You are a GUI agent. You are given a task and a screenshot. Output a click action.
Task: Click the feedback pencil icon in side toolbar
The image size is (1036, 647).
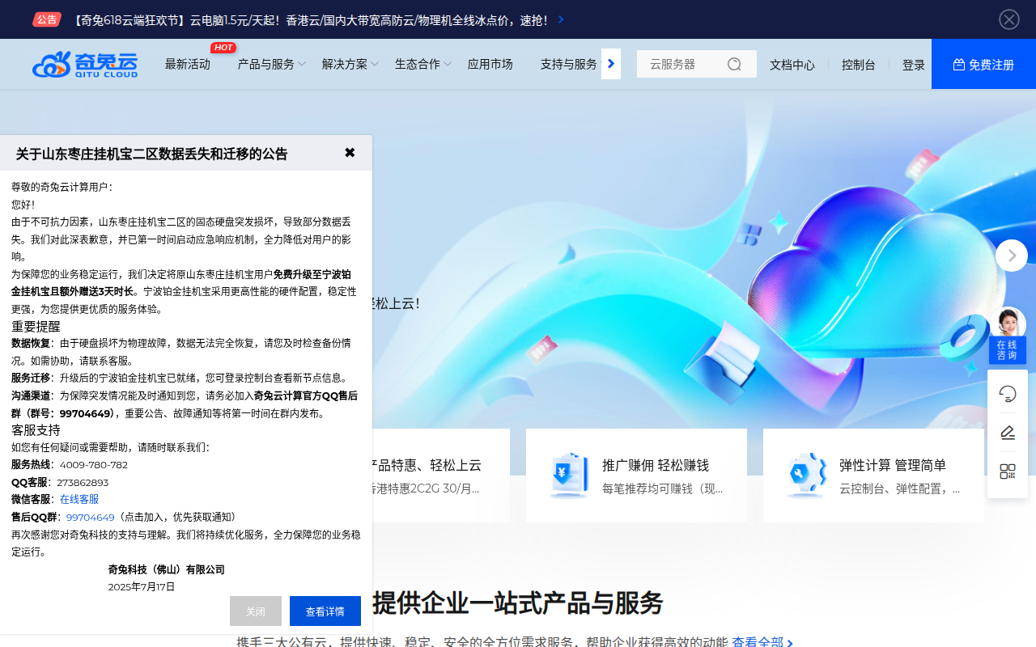pos(1008,433)
